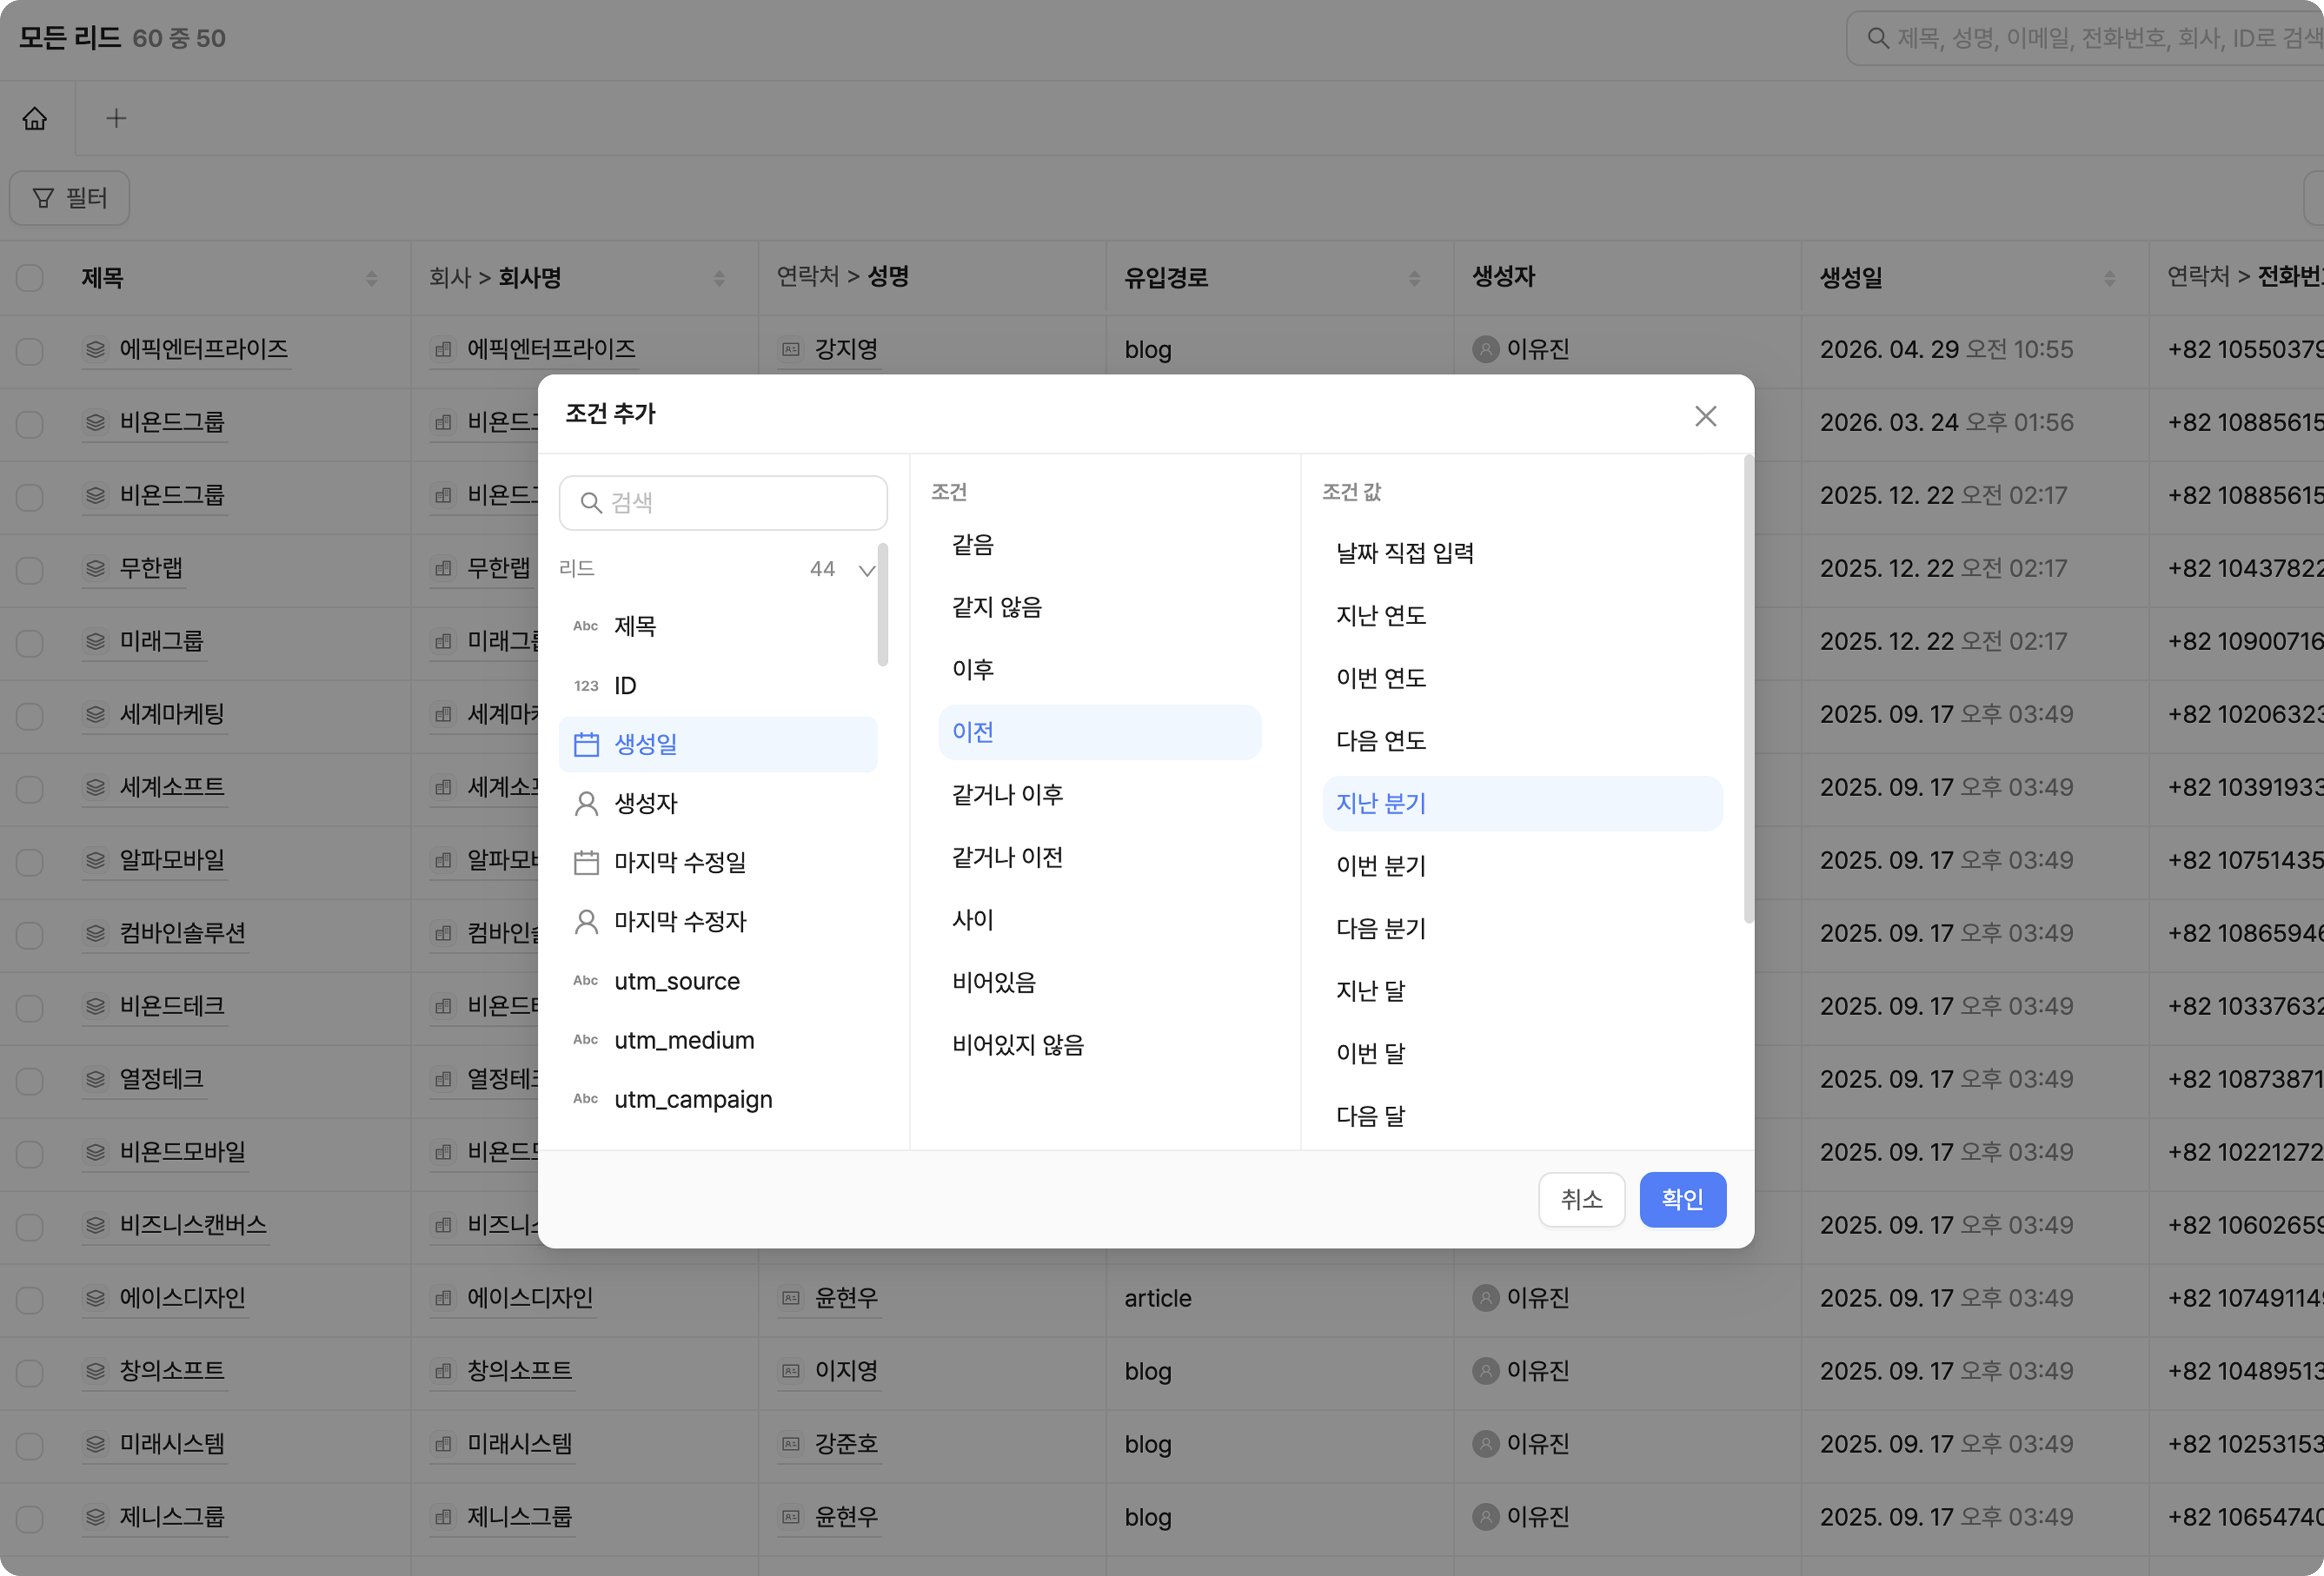Click company icon beside 에이스디자인 company name
This screenshot has height=1576, width=2324.
[x=443, y=1298]
